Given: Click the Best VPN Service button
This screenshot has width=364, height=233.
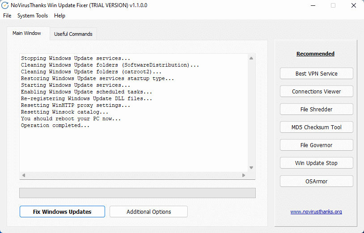Looking at the screenshot, I should coord(317,73).
